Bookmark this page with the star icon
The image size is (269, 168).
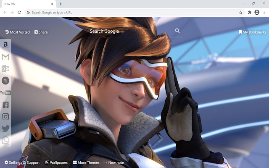241,13
